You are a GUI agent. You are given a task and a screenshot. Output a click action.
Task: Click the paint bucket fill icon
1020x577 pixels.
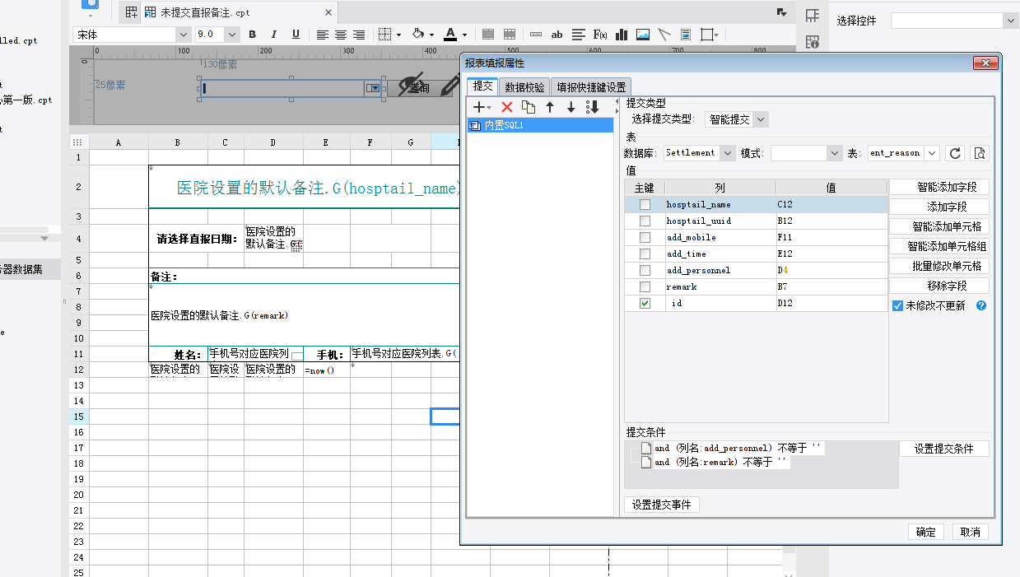(x=418, y=35)
